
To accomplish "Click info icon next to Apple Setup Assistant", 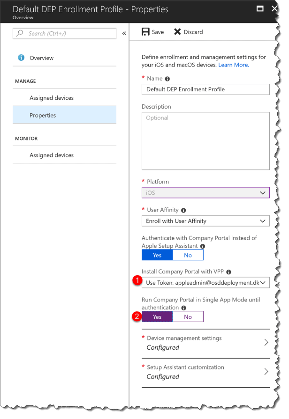I will [x=203, y=246].
